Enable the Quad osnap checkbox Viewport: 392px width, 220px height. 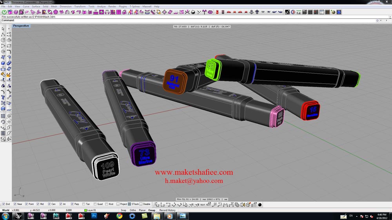click(95, 204)
